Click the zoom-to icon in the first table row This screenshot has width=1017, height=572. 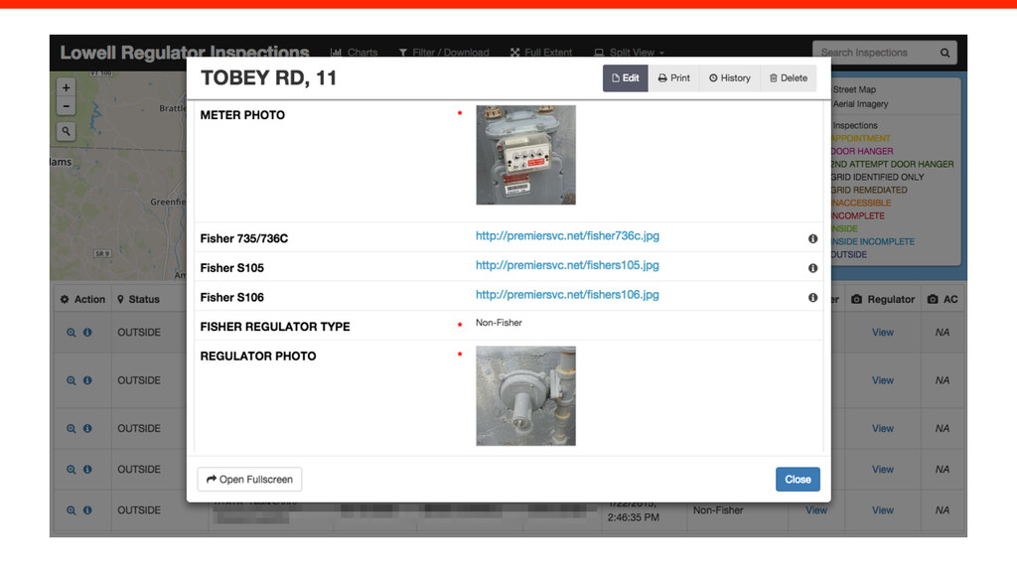pyautogui.click(x=72, y=332)
